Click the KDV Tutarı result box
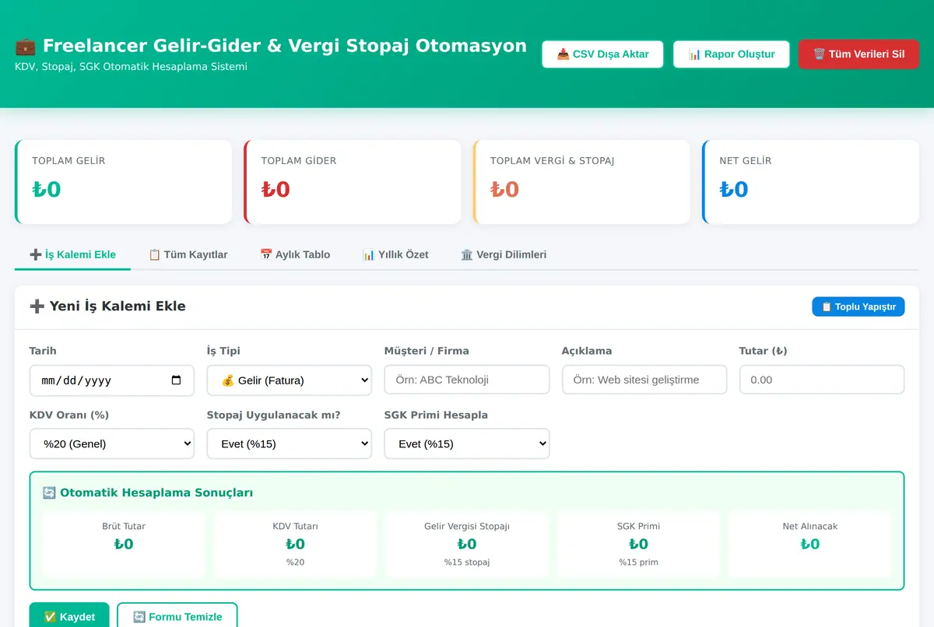This screenshot has height=627, width=934. point(295,544)
